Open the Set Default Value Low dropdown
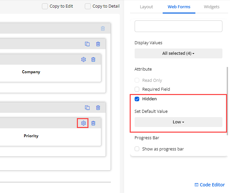This screenshot has height=193, width=230. 178,122
